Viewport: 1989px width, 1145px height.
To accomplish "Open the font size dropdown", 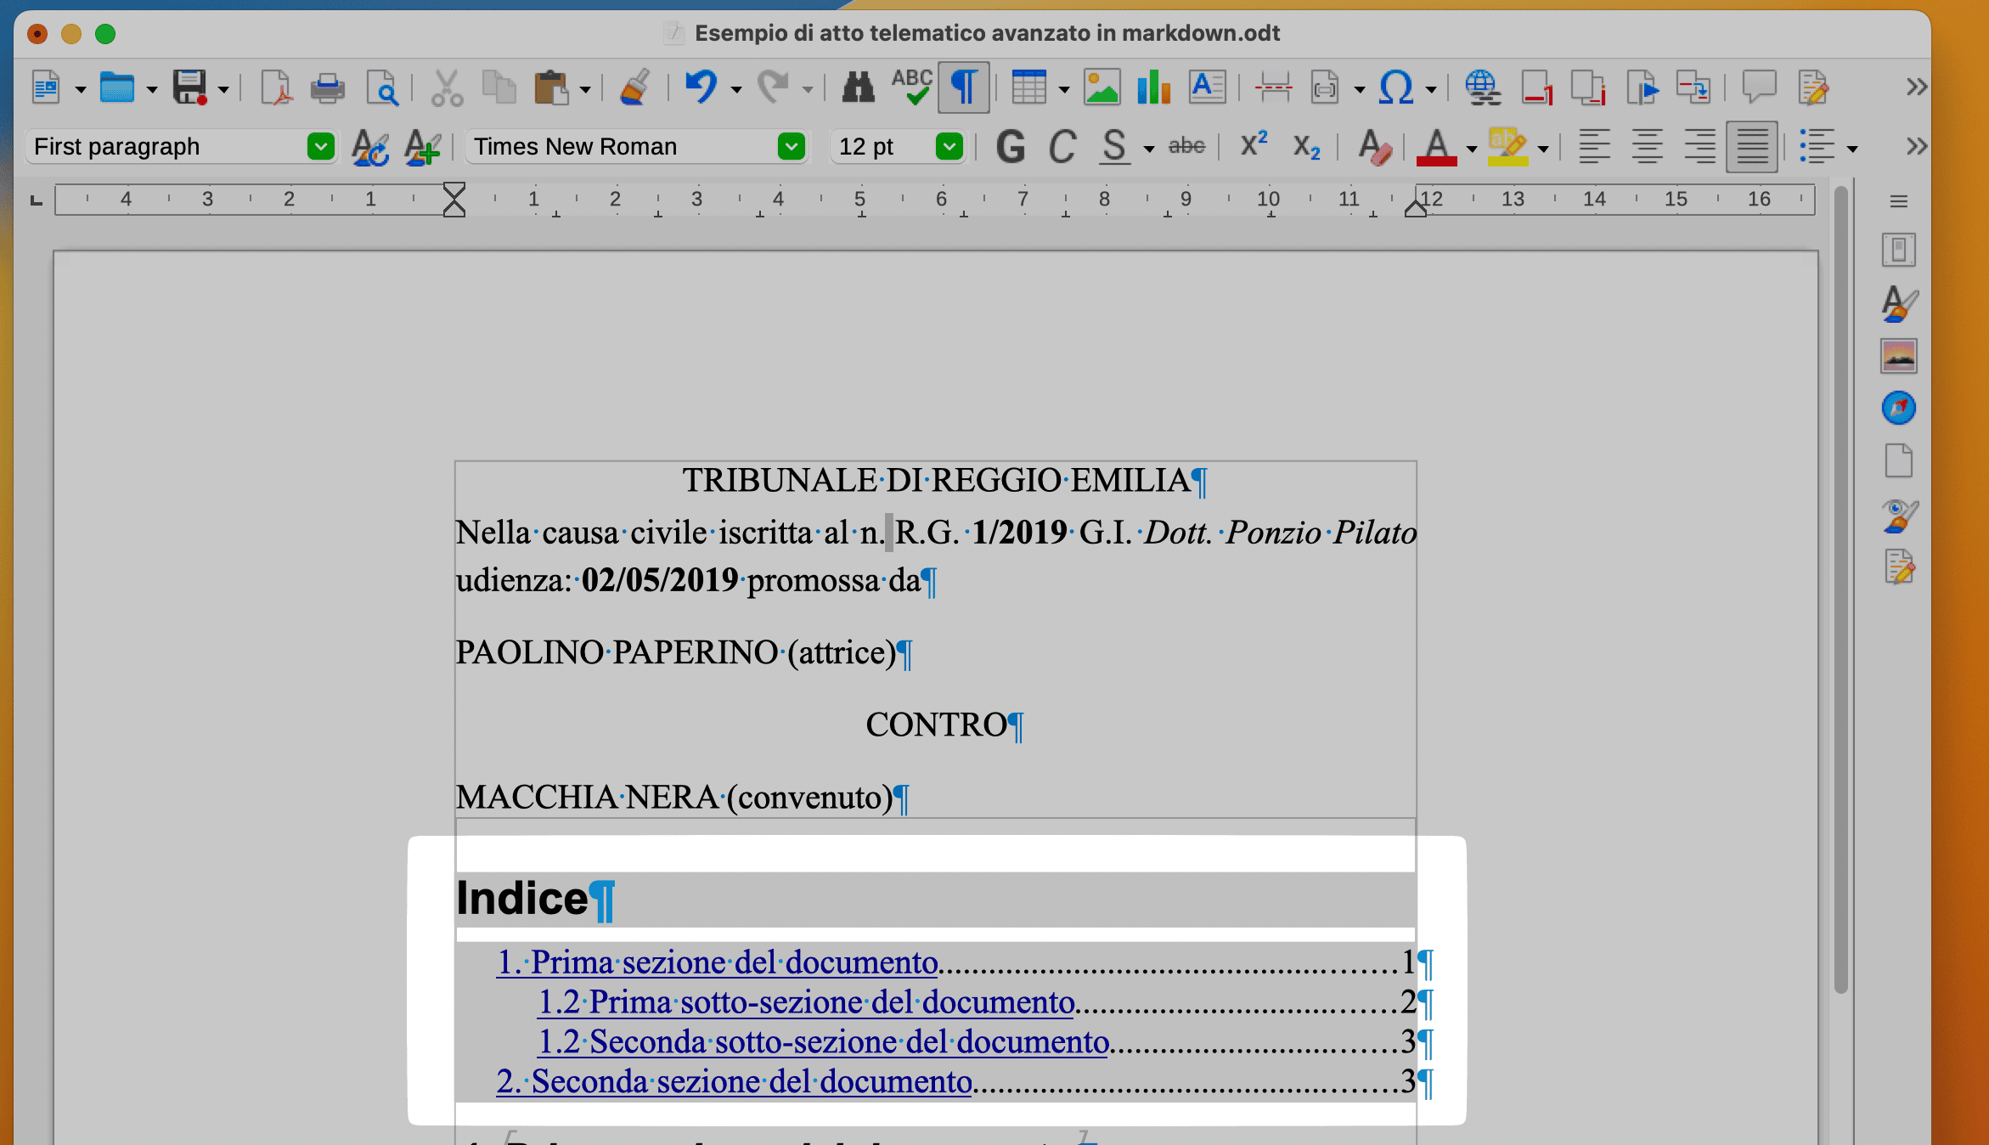I will point(949,147).
